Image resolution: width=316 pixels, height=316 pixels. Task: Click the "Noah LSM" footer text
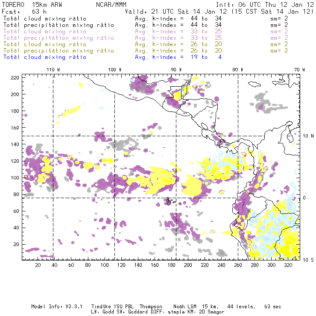(185, 307)
